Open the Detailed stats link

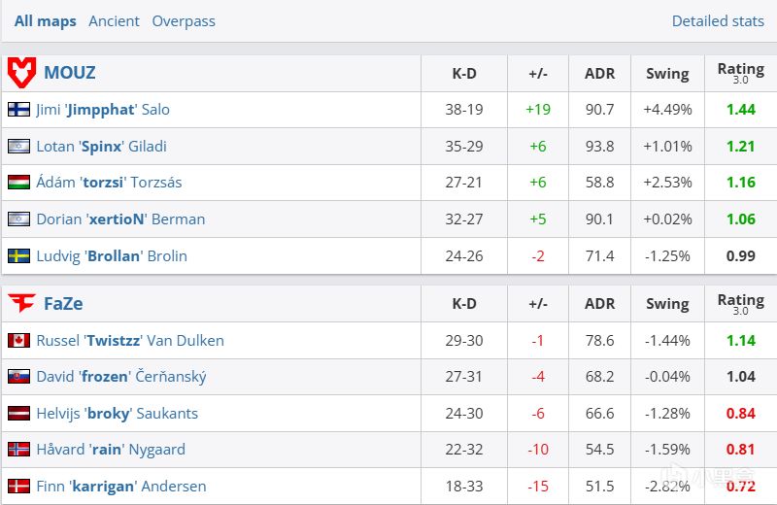point(718,20)
